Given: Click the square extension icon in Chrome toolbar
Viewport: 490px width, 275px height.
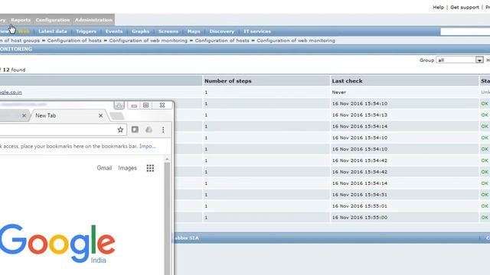Looking at the screenshot, I should [x=135, y=129].
